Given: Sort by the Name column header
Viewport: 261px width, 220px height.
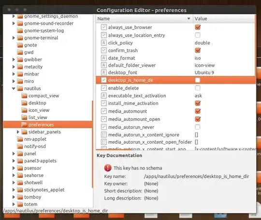Looking at the screenshot, I should 144,19.
